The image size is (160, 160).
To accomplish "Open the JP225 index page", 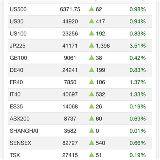I will tap(18, 46).
